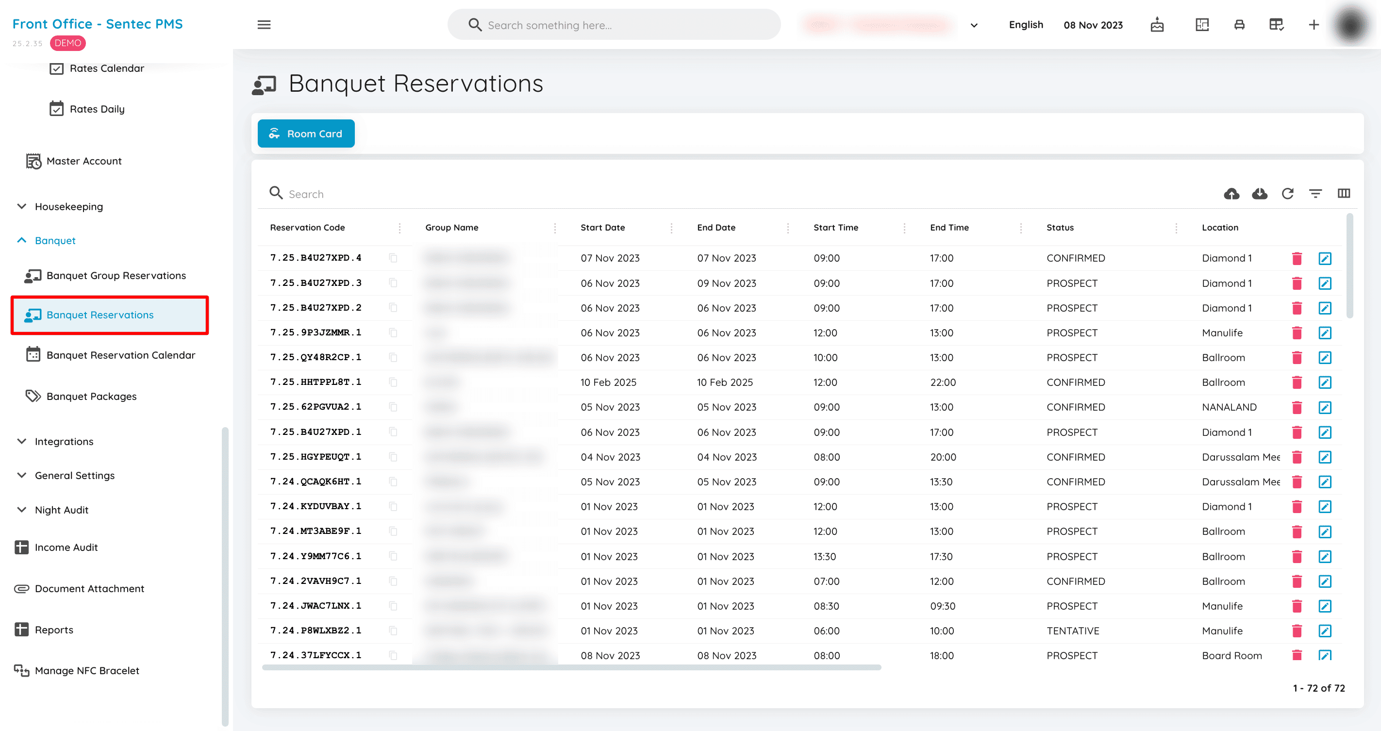Delete reservation 7.24.P8WLXBZ2.1

(1297, 631)
